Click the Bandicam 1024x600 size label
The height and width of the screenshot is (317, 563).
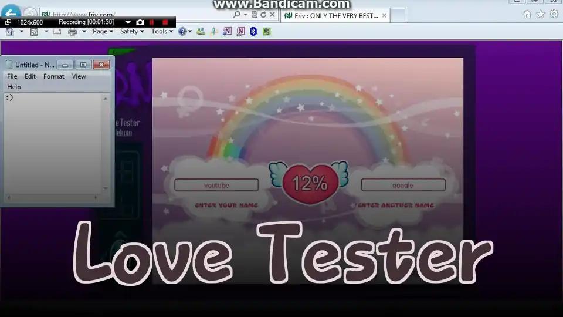point(30,22)
